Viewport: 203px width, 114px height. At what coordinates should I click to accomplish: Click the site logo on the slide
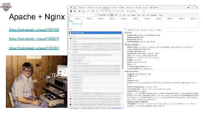click(6, 7)
